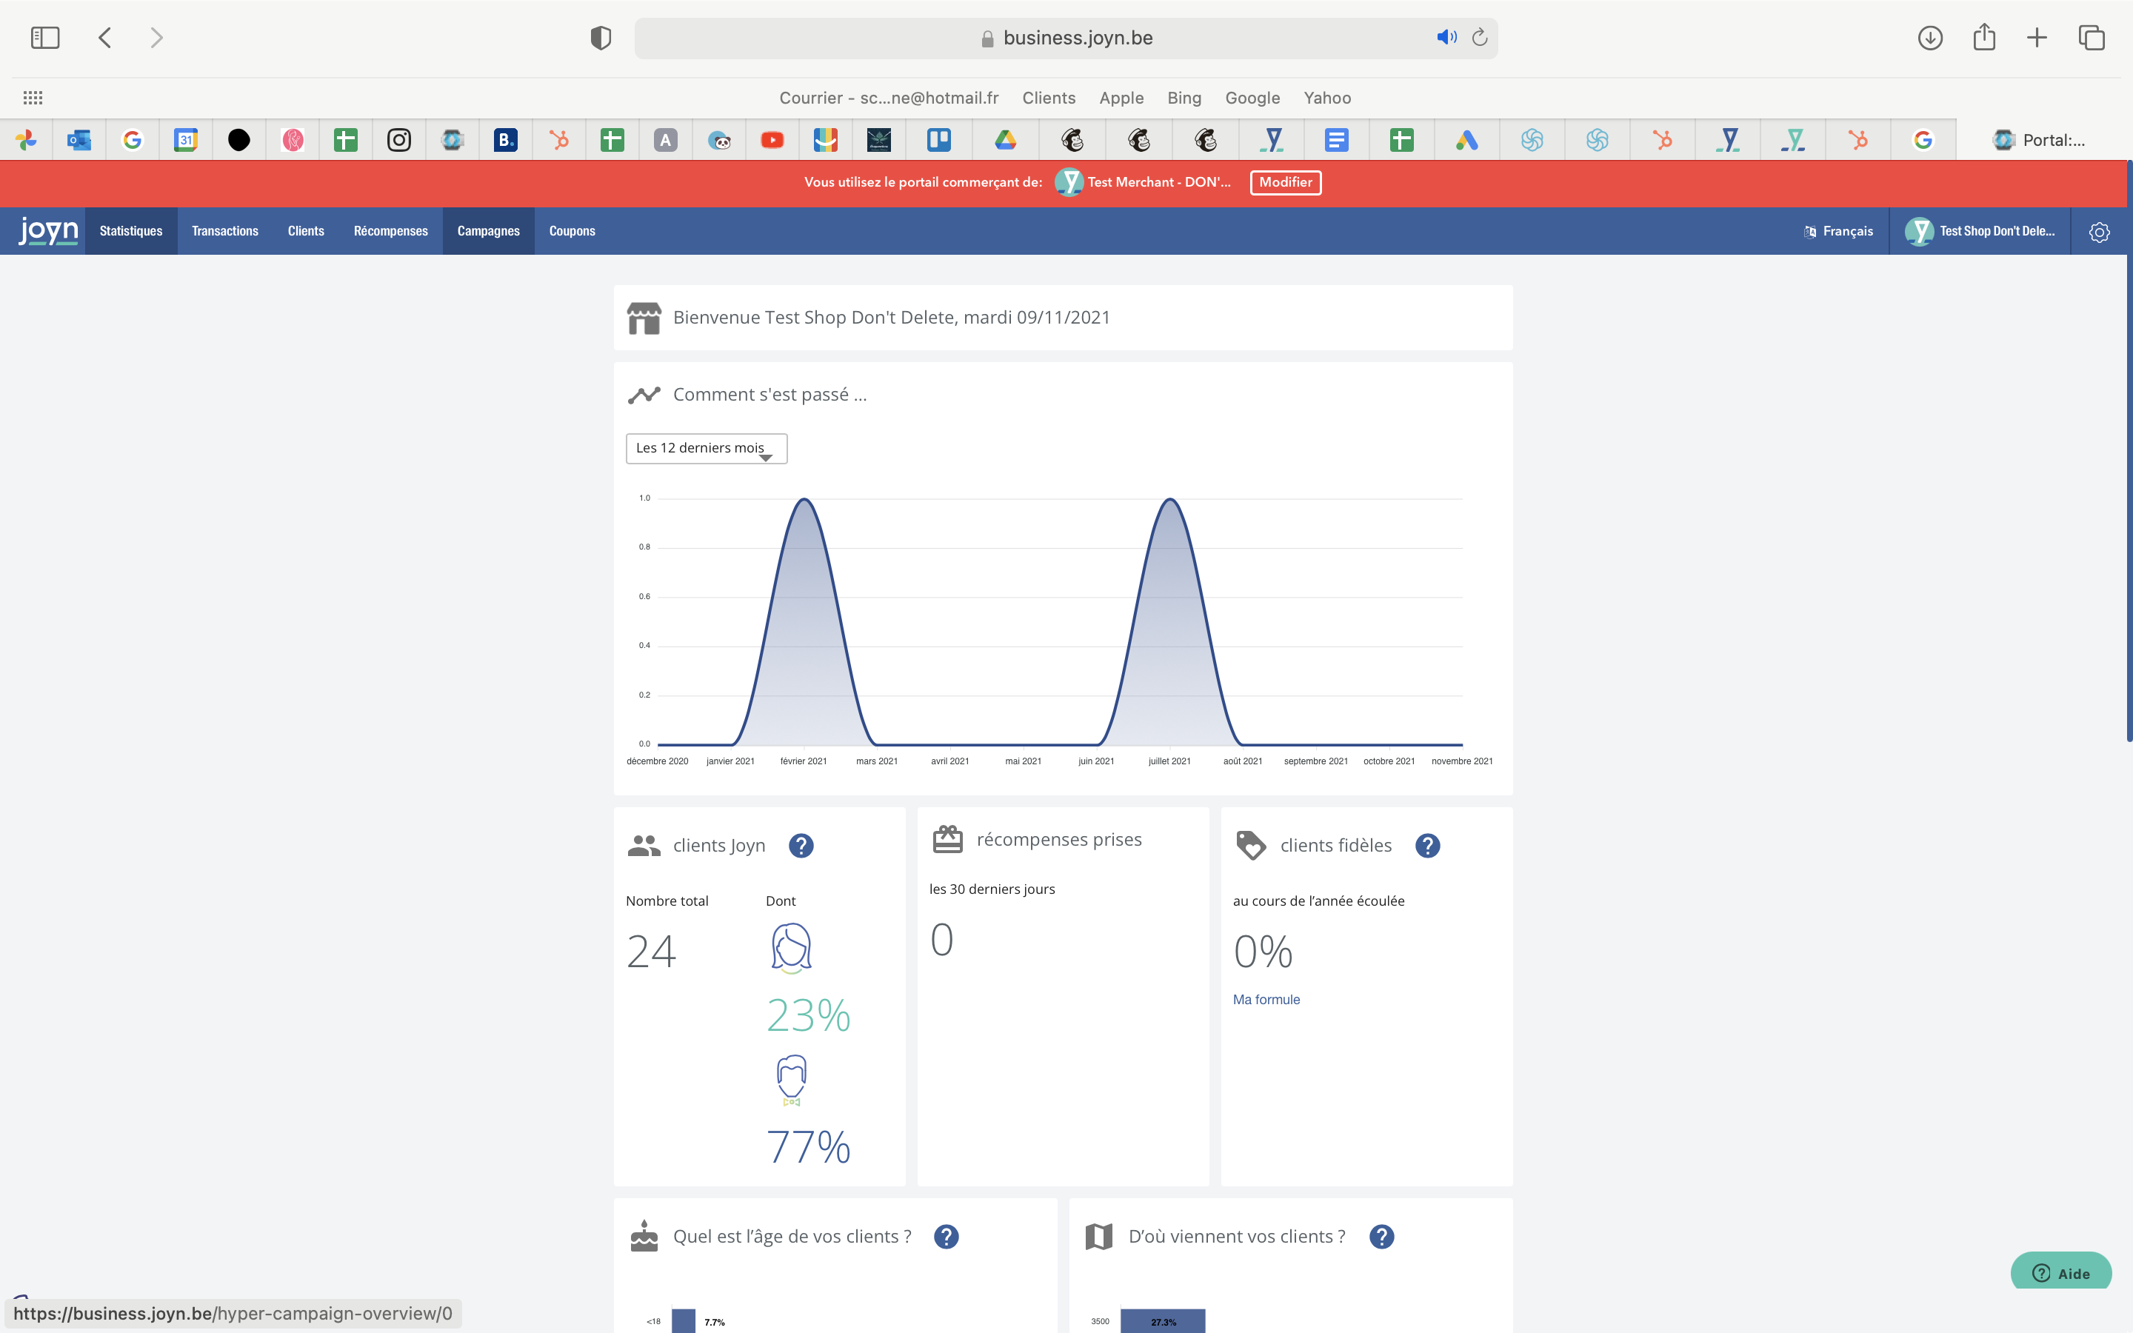
Task: Open the teal Joyn Y pinned tab
Action: tap(1793, 140)
